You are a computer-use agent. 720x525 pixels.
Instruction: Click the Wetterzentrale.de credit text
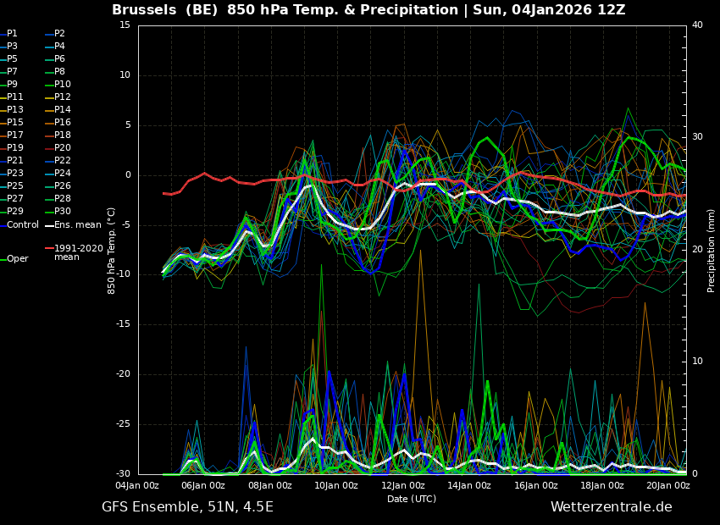(612, 507)
